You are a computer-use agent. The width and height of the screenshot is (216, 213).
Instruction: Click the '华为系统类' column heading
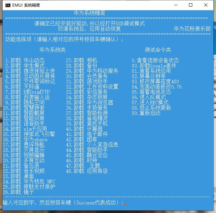[x=52, y=50]
